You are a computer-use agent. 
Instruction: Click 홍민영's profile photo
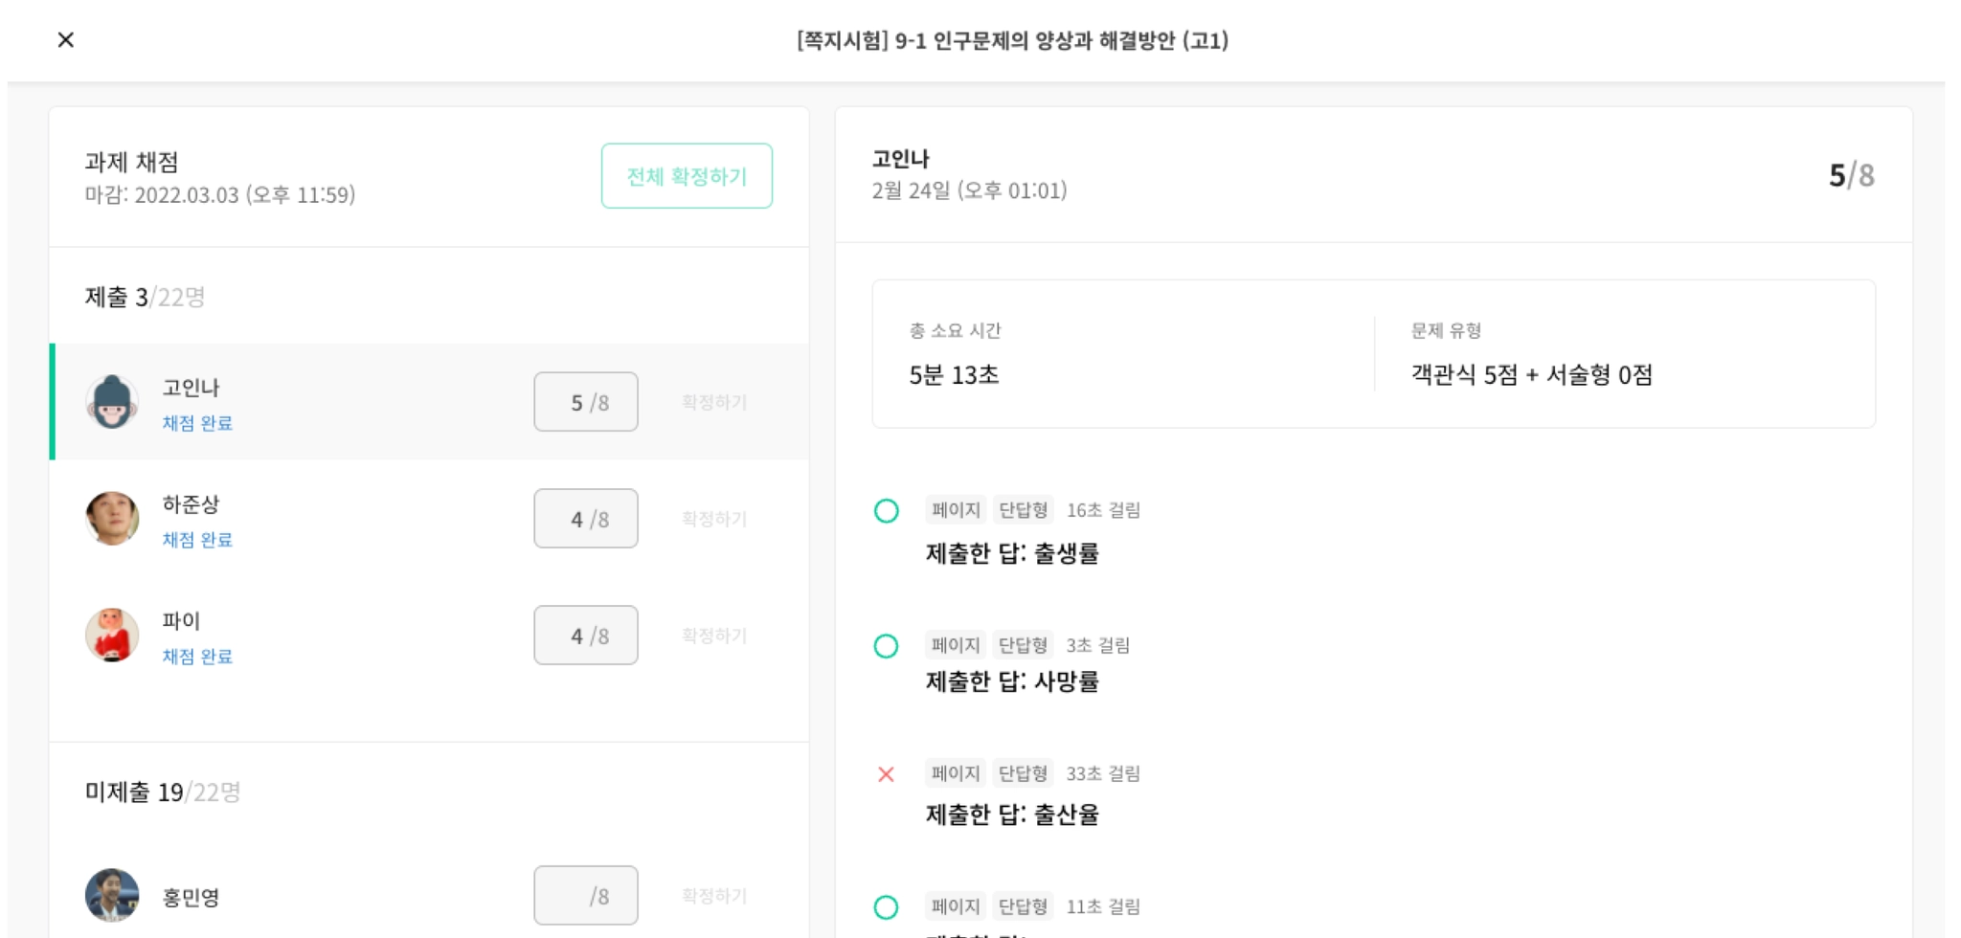pos(112,896)
